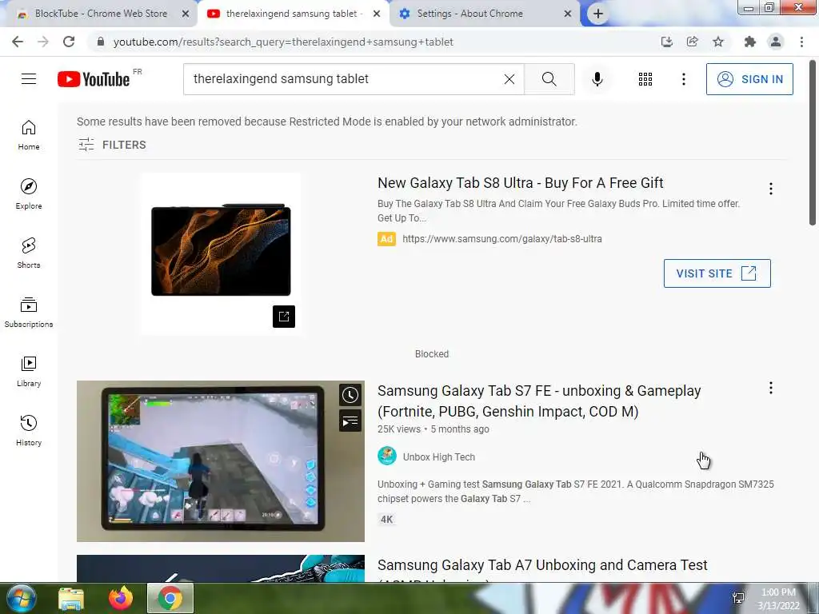The image size is (819, 614).
Task: Bookmark this page star icon
Action: (x=718, y=42)
